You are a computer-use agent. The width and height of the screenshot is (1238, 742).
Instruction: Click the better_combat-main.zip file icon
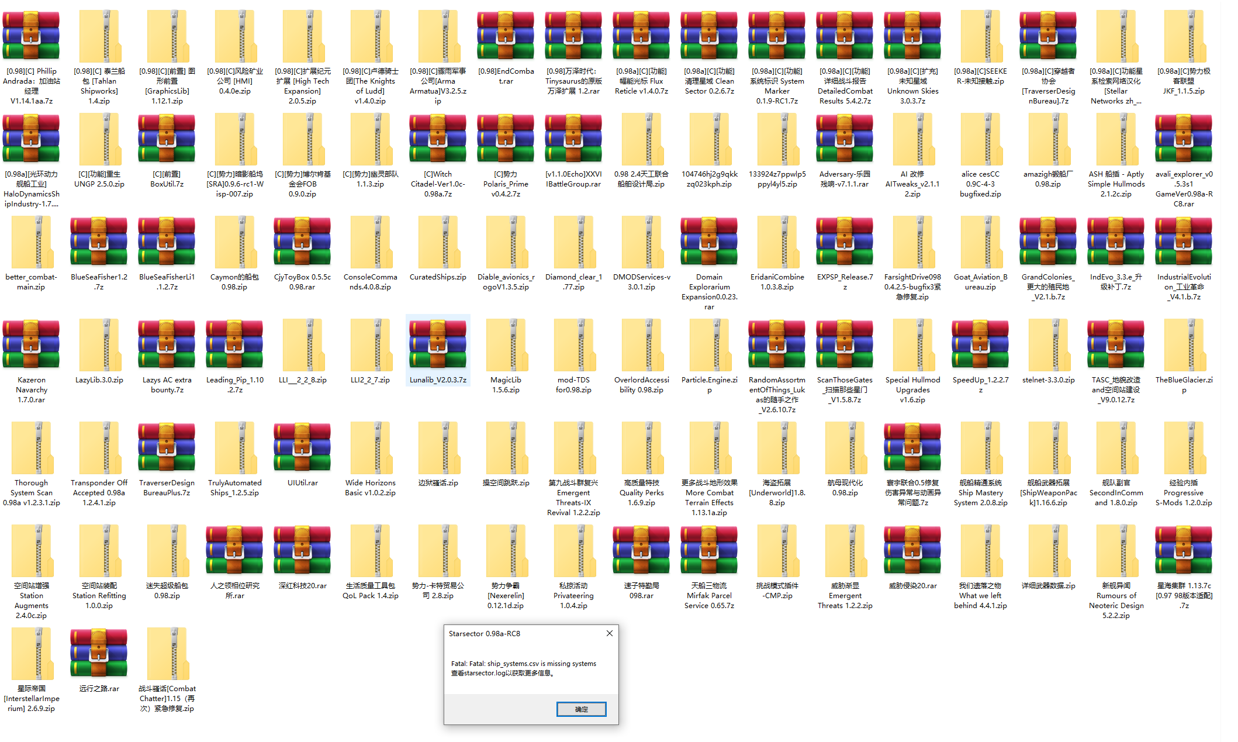coord(32,241)
